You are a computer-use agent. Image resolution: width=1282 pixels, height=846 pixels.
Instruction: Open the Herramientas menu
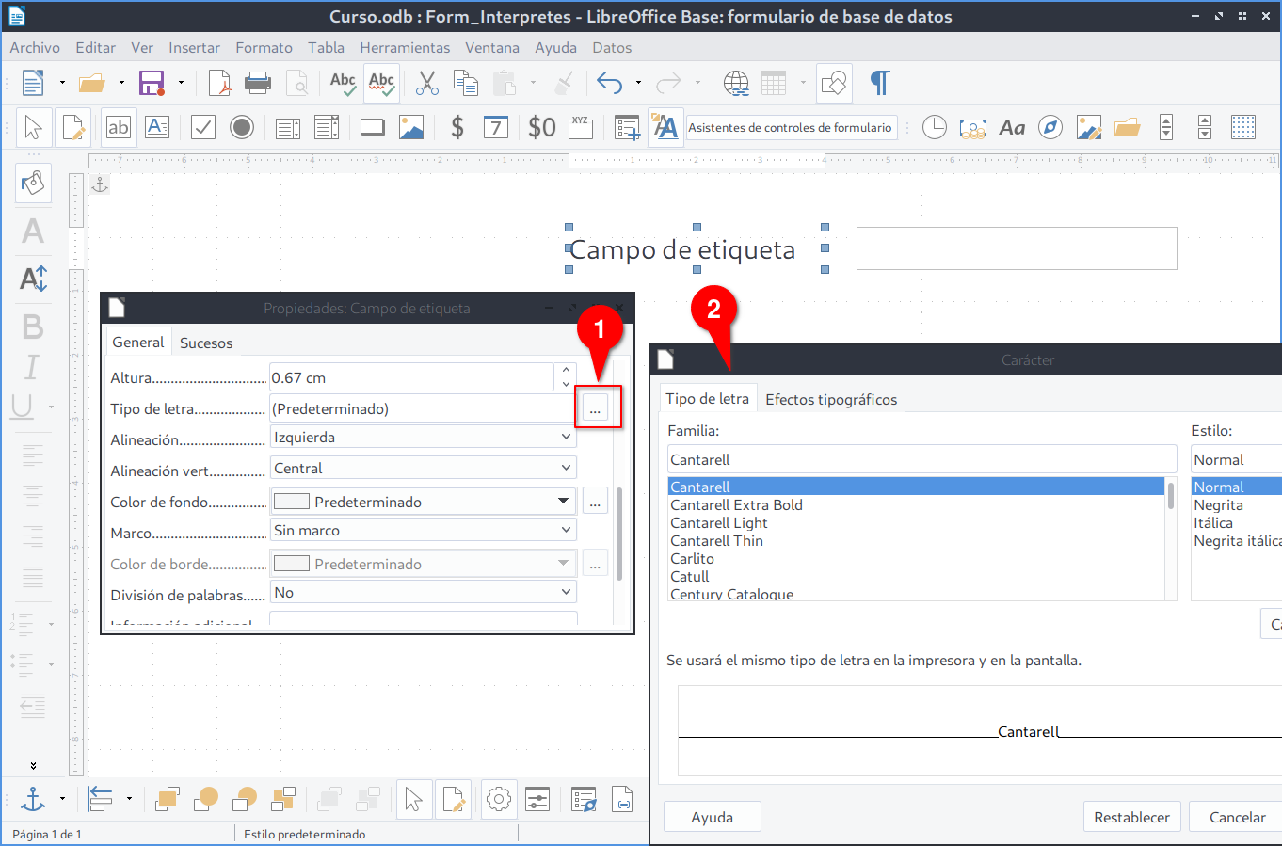[x=405, y=48]
